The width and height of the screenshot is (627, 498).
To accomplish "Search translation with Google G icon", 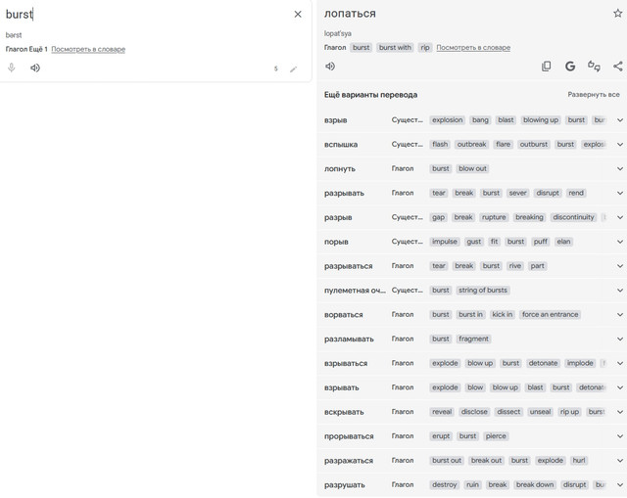I will click(570, 67).
